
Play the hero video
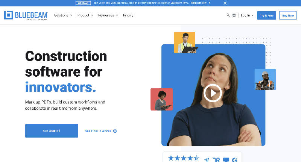point(213,93)
